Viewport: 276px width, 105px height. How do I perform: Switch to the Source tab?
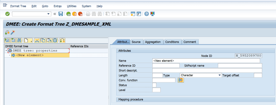point(136,42)
